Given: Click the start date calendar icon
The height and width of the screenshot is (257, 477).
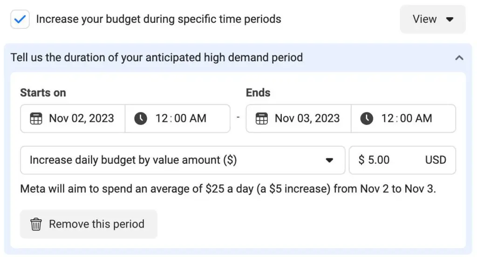Looking at the screenshot, I should (x=36, y=119).
